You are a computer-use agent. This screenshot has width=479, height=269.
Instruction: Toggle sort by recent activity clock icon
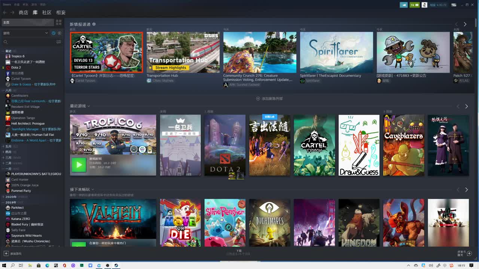[54, 33]
